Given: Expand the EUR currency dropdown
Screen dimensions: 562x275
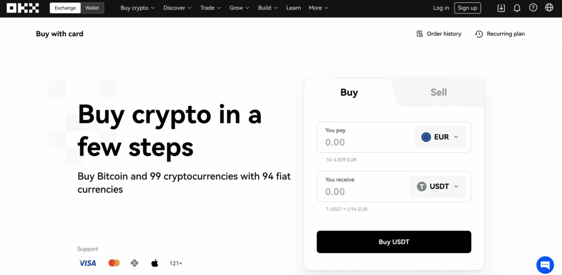Looking at the screenshot, I should coord(440,137).
